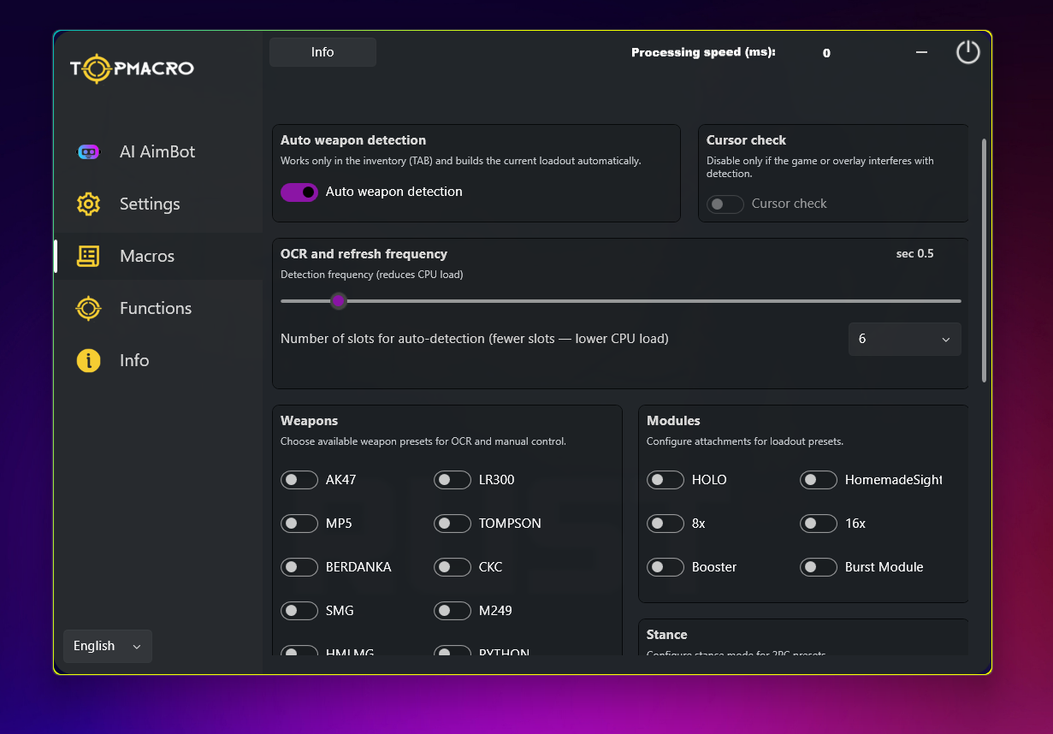Enable the HOLO module
Viewport: 1053px width, 734px height.
point(666,480)
